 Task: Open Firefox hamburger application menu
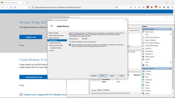click(x=172, y=7)
